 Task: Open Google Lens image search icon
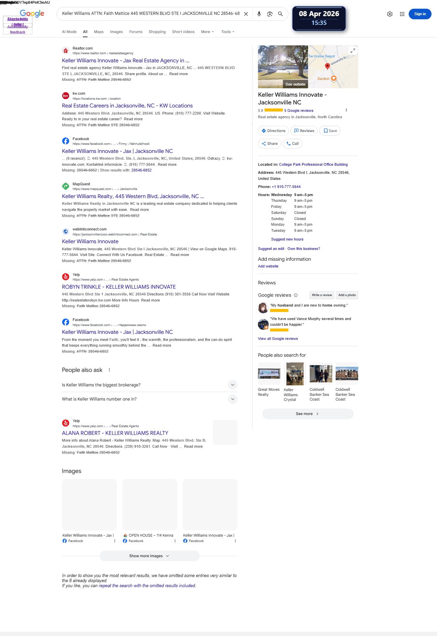click(270, 14)
